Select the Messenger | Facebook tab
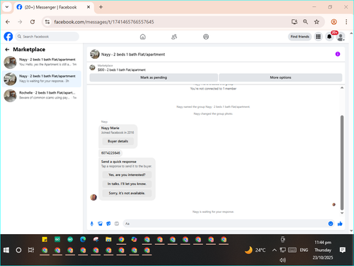 (54, 7)
